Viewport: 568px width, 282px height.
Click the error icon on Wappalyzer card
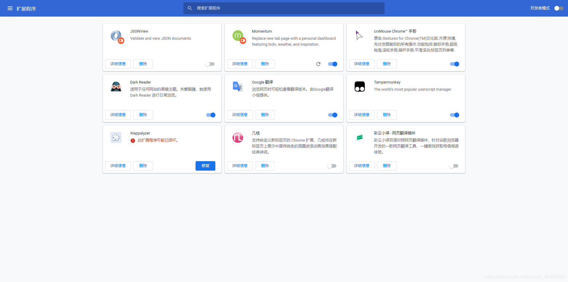tap(133, 140)
